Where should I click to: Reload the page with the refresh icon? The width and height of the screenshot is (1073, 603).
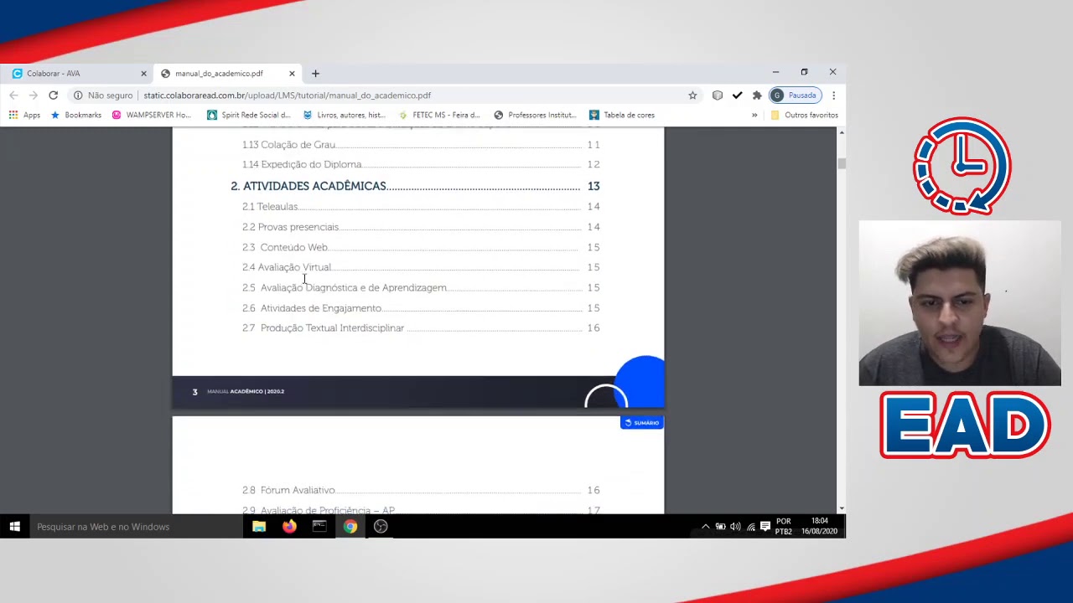pos(53,95)
